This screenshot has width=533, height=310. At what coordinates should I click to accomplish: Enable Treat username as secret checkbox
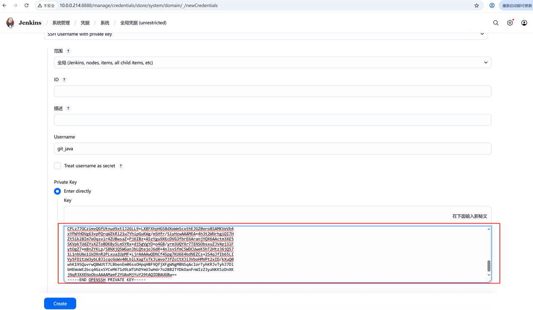(57, 166)
